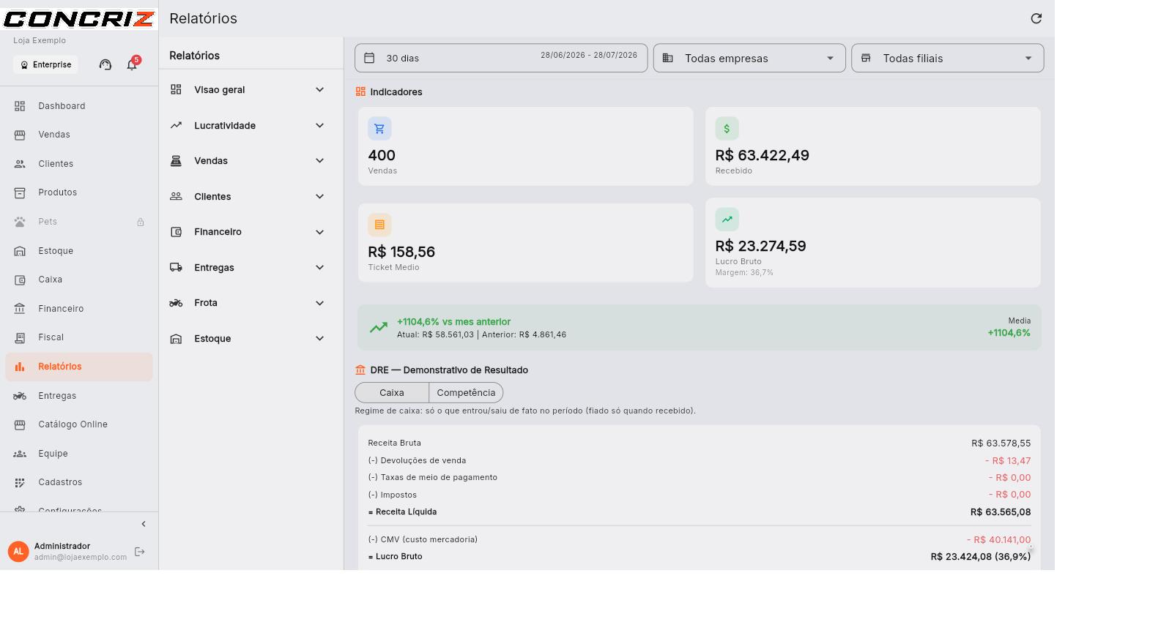Click the DRE — Demonstrativo de Resultado heading
1172x633 pixels.
(x=449, y=370)
